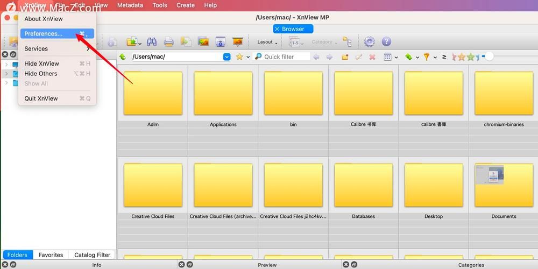Open the import/open folder toolbar icon
This screenshot has width=538, height=269.
click(x=132, y=42)
